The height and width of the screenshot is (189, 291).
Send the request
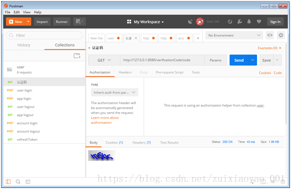click(x=239, y=60)
